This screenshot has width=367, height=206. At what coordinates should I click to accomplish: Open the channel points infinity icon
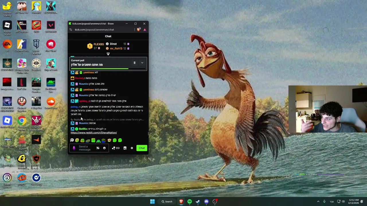pyautogui.click(x=116, y=148)
